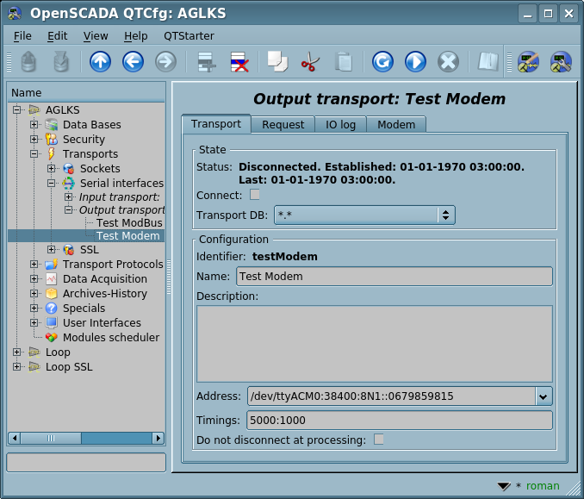Collapse the Transports node
Viewport: 584px width, 499px height.
[34, 153]
